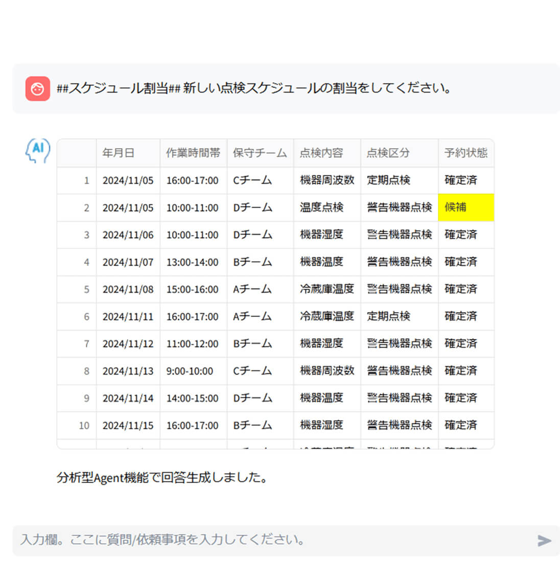Click the AI assistant head icon
Viewport: 560px width, 563px height.
38,151
